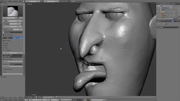Click the Info editor type icon
Viewport: 180px width, 101px height.
[x=2, y=1]
